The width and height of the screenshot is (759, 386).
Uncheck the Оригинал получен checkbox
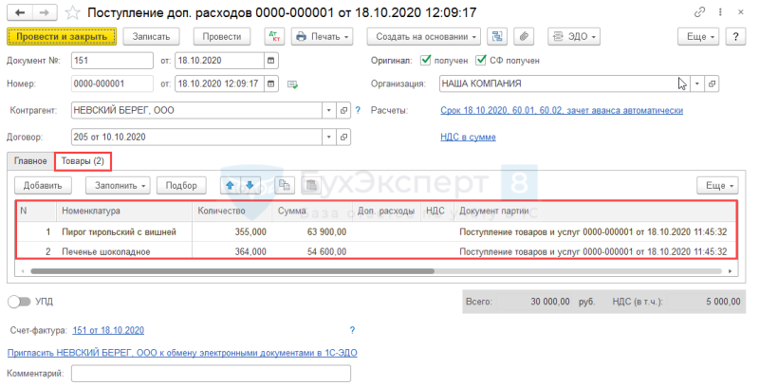click(x=426, y=60)
